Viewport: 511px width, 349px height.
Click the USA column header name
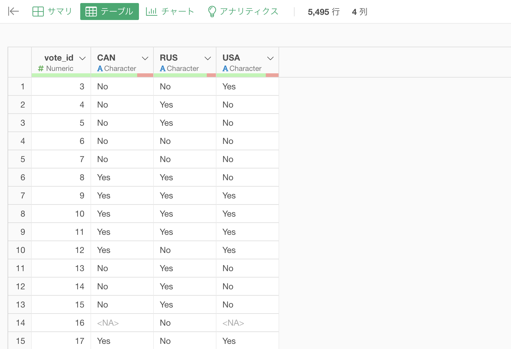tap(231, 58)
